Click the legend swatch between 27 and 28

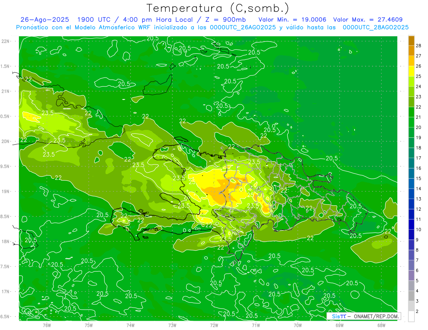pyautogui.click(x=411, y=51)
